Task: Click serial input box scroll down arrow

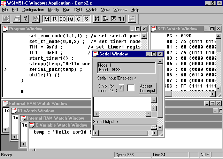Action: click(154, 108)
